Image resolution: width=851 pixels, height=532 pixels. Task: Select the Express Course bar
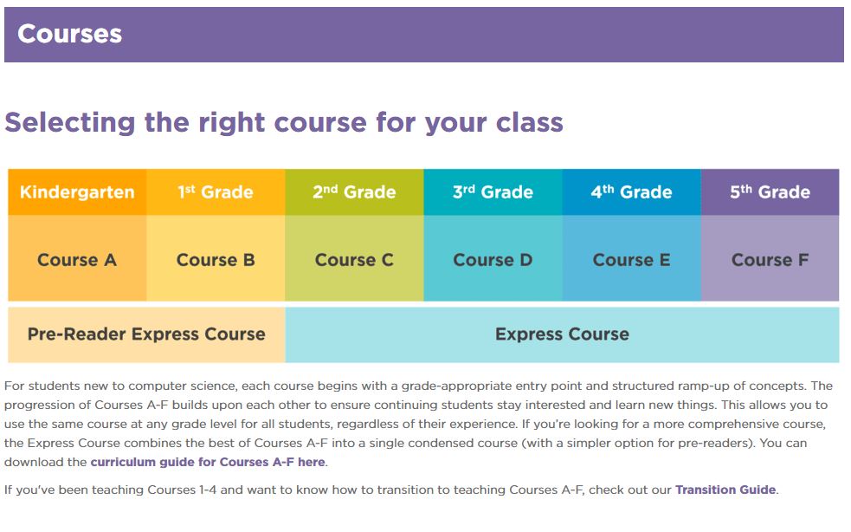[x=562, y=334]
